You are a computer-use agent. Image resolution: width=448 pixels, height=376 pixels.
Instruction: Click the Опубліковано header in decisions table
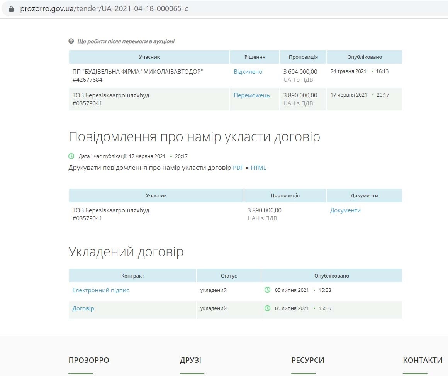365,57
